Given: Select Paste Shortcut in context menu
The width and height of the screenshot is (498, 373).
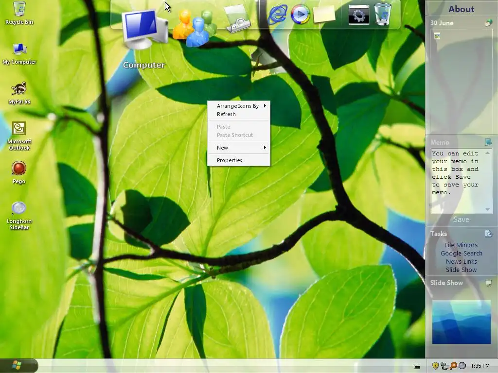Looking at the screenshot, I should pos(238,135).
